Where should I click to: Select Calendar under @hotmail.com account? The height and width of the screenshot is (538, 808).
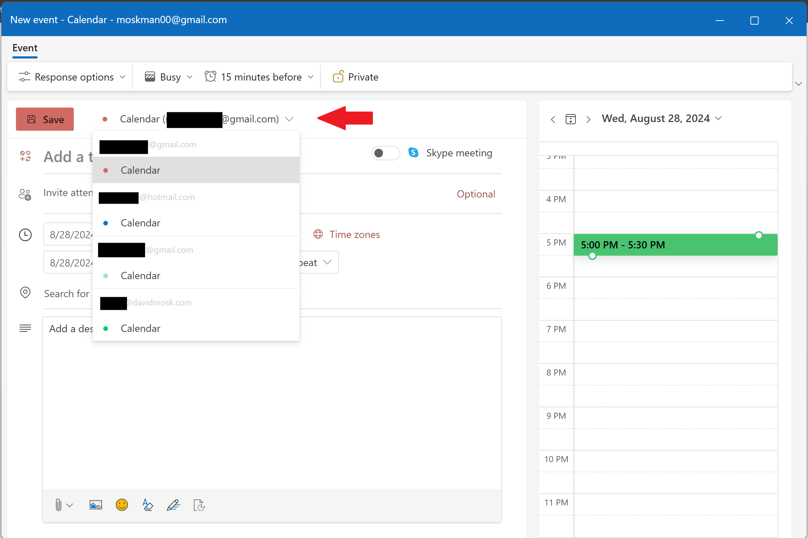pyautogui.click(x=140, y=223)
